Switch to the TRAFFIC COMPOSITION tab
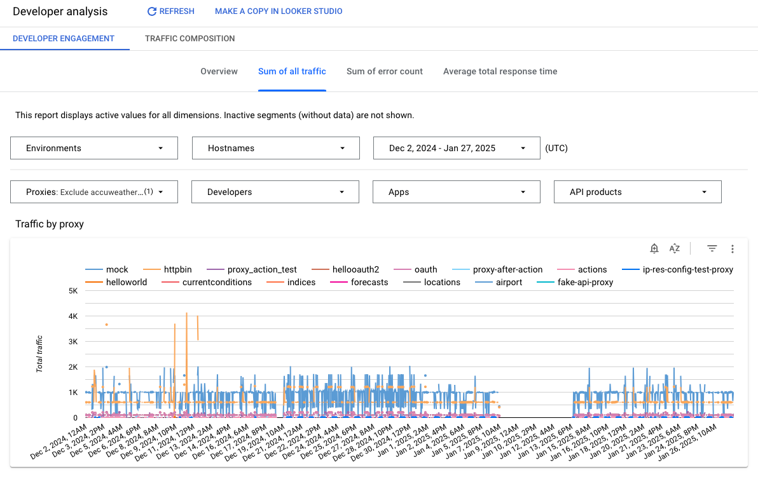This screenshot has width=758, height=477. pos(190,38)
